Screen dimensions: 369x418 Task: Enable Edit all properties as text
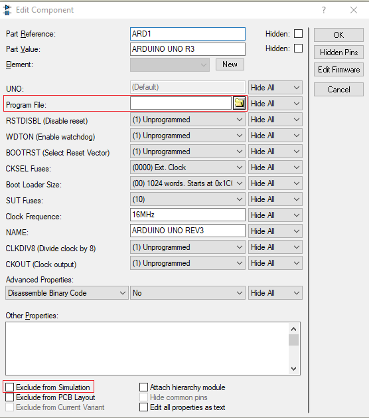click(x=143, y=407)
